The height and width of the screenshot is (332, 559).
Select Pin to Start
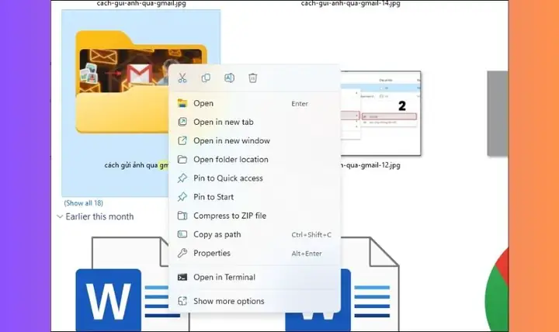click(255, 197)
